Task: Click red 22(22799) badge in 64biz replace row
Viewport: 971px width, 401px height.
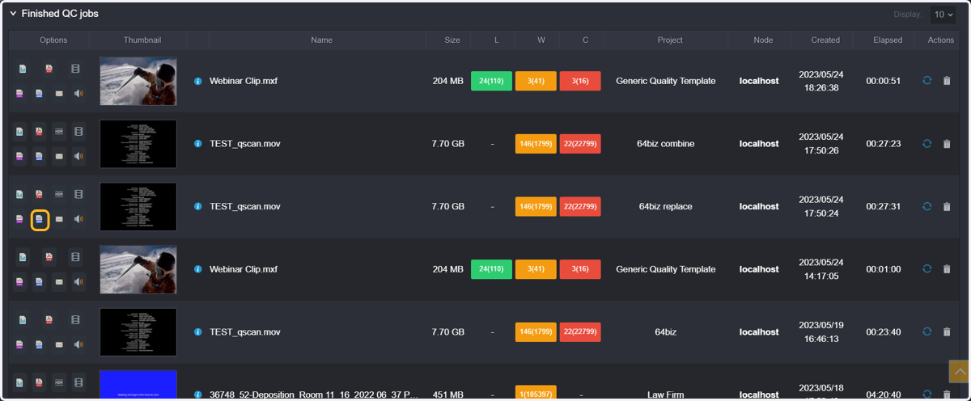Action: point(580,206)
